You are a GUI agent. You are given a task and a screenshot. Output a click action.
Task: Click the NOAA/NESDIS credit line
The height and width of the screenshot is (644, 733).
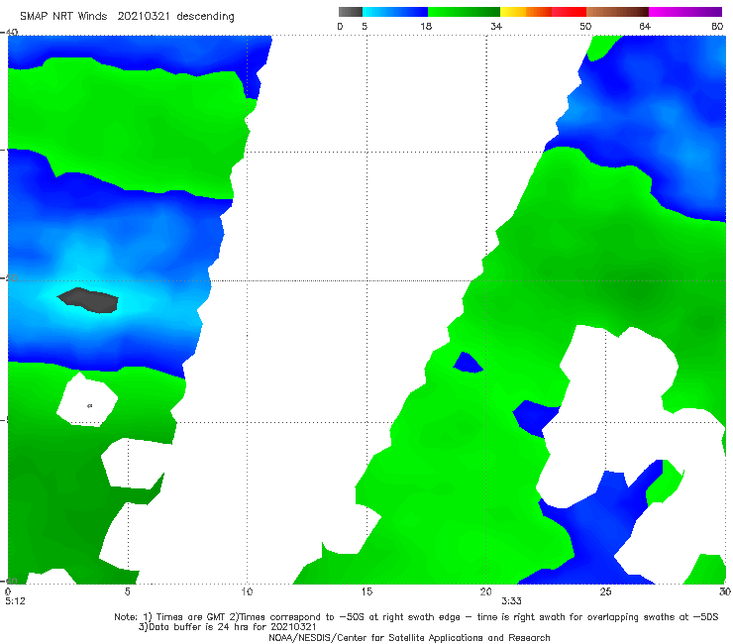pyautogui.click(x=409, y=638)
